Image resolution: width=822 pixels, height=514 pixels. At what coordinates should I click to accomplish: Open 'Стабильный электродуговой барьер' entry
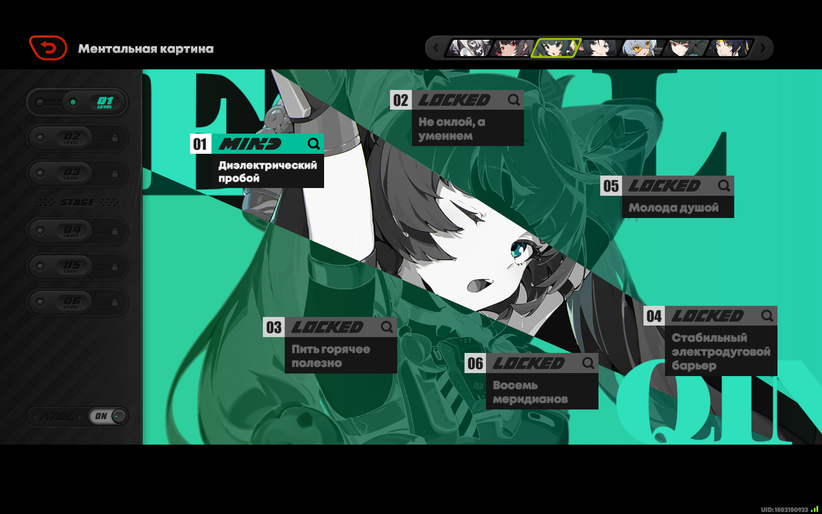tap(721, 352)
